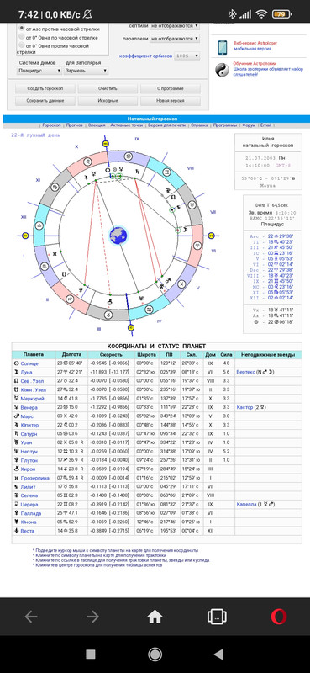This screenshot has width=310, height=673.
Task: Click the Saturn symbol on the chart
Action: pyautogui.click(x=137, y=171)
